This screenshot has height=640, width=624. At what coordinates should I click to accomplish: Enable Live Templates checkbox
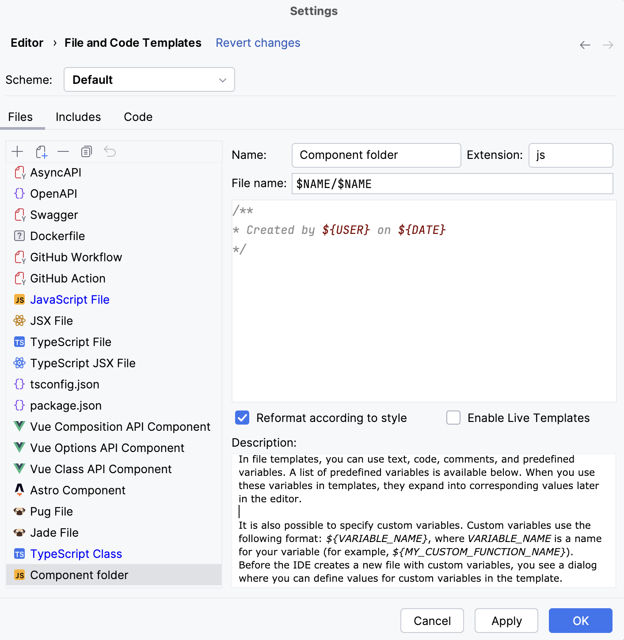(x=453, y=418)
